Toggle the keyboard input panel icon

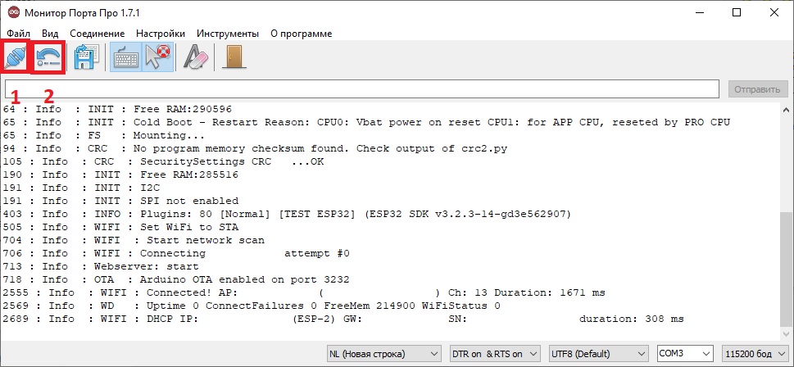coord(125,57)
